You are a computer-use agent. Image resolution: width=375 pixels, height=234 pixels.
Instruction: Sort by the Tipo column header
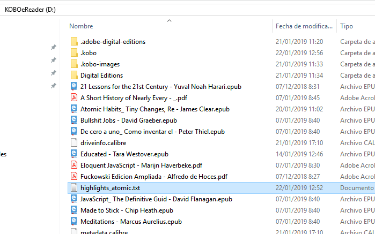click(x=347, y=26)
